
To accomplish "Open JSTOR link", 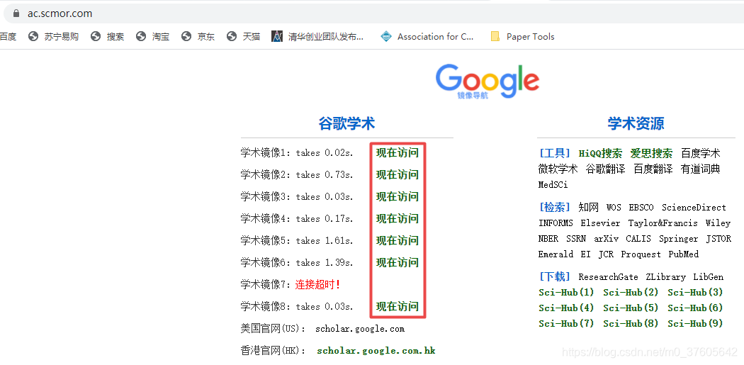I will [719, 239].
